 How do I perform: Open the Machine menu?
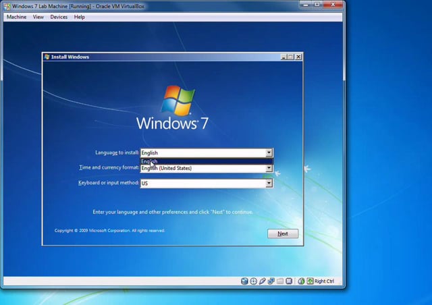pos(16,17)
